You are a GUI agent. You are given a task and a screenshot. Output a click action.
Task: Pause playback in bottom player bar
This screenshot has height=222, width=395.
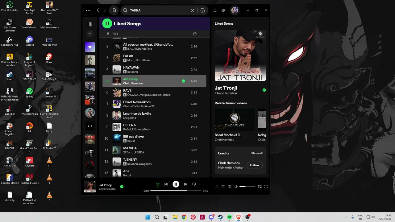176,184
